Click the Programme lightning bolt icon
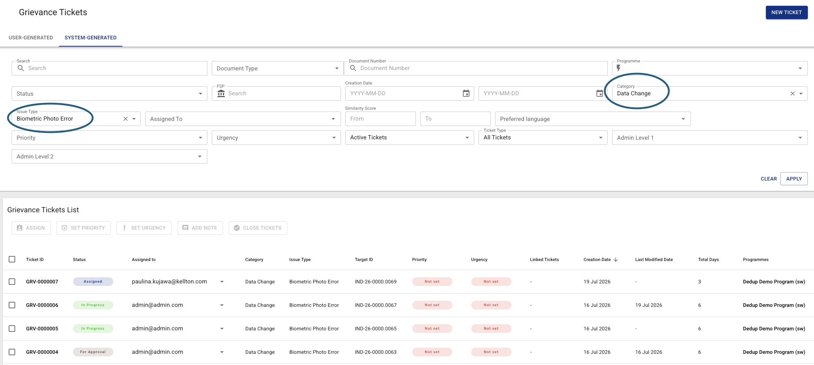814x365 pixels. click(x=619, y=68)
